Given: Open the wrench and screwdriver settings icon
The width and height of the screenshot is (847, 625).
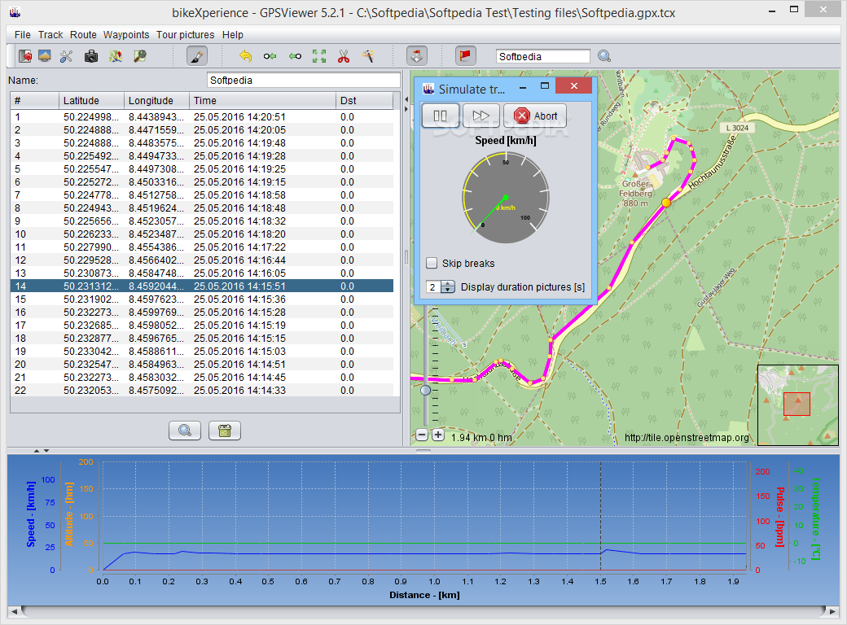Looking at the screenshot, I should (67, 56).
